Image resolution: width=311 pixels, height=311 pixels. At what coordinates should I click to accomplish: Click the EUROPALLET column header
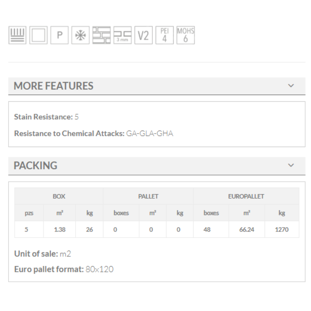(x=246, y=196)
